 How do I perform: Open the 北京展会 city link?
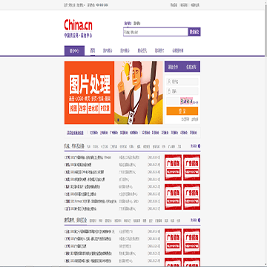(94, 133)
